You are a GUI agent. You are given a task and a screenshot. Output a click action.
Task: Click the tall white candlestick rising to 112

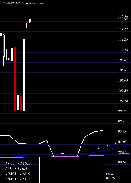[x=24, y=75]
